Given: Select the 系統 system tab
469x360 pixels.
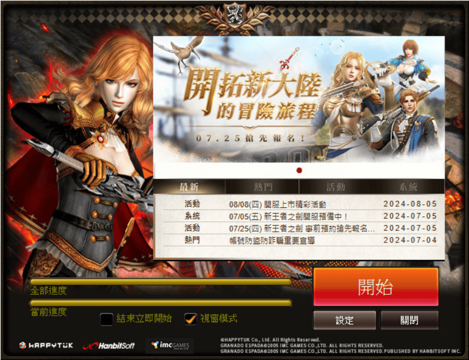Looking at the screenshot, I should pos(408,187).
